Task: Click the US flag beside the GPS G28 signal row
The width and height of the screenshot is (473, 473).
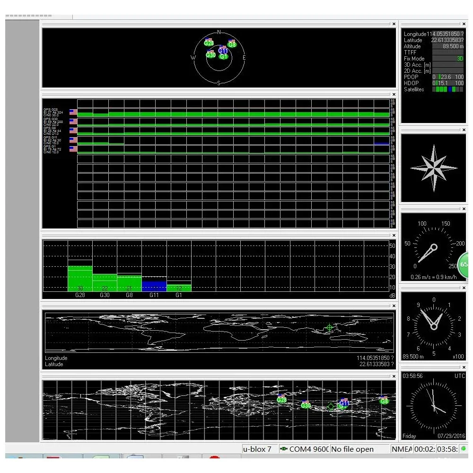Action: [73, 112]
